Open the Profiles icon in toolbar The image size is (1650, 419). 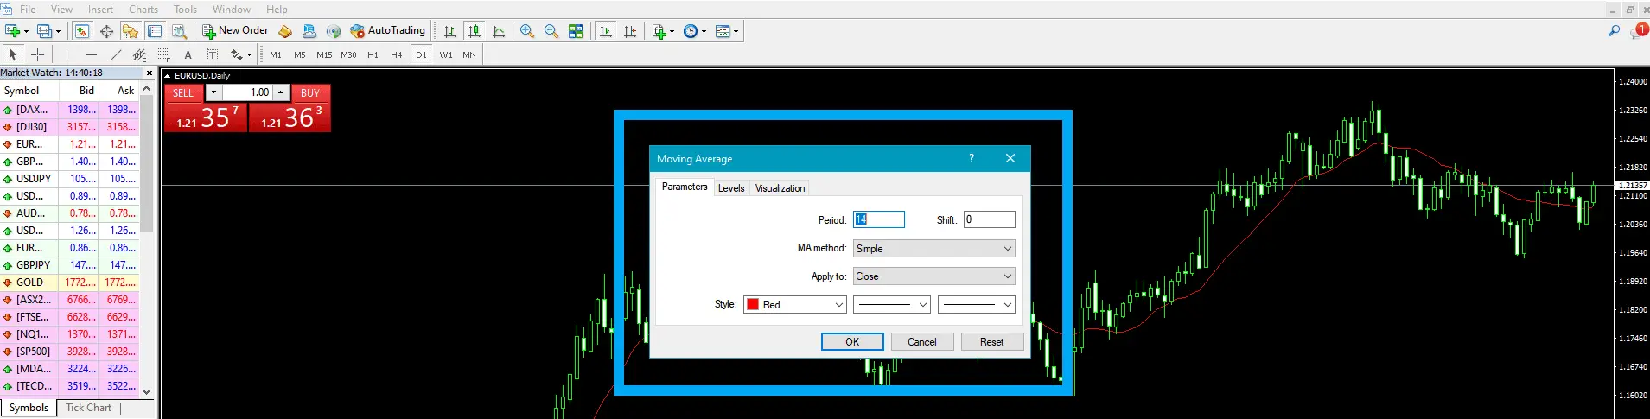click(44, 31)
